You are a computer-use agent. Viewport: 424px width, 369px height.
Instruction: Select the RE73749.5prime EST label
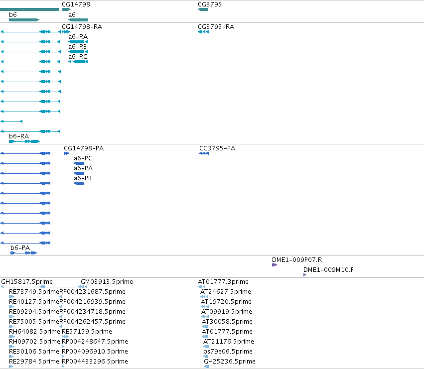tap(34, 292)
